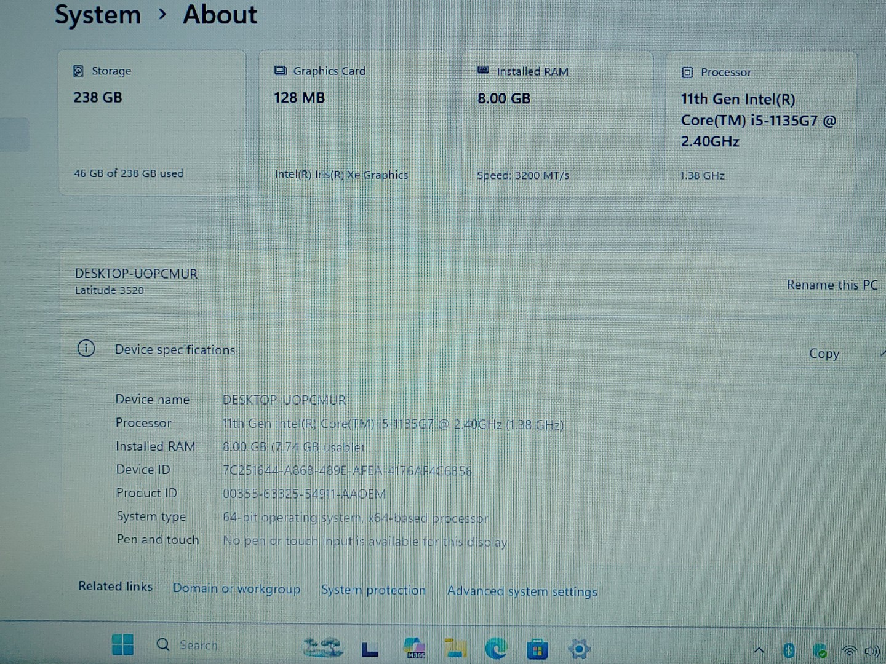Viewport: 886px width, 664px height.
Task: Launch Microsoft Edge from the taskbar
Action: pos(496,648)
